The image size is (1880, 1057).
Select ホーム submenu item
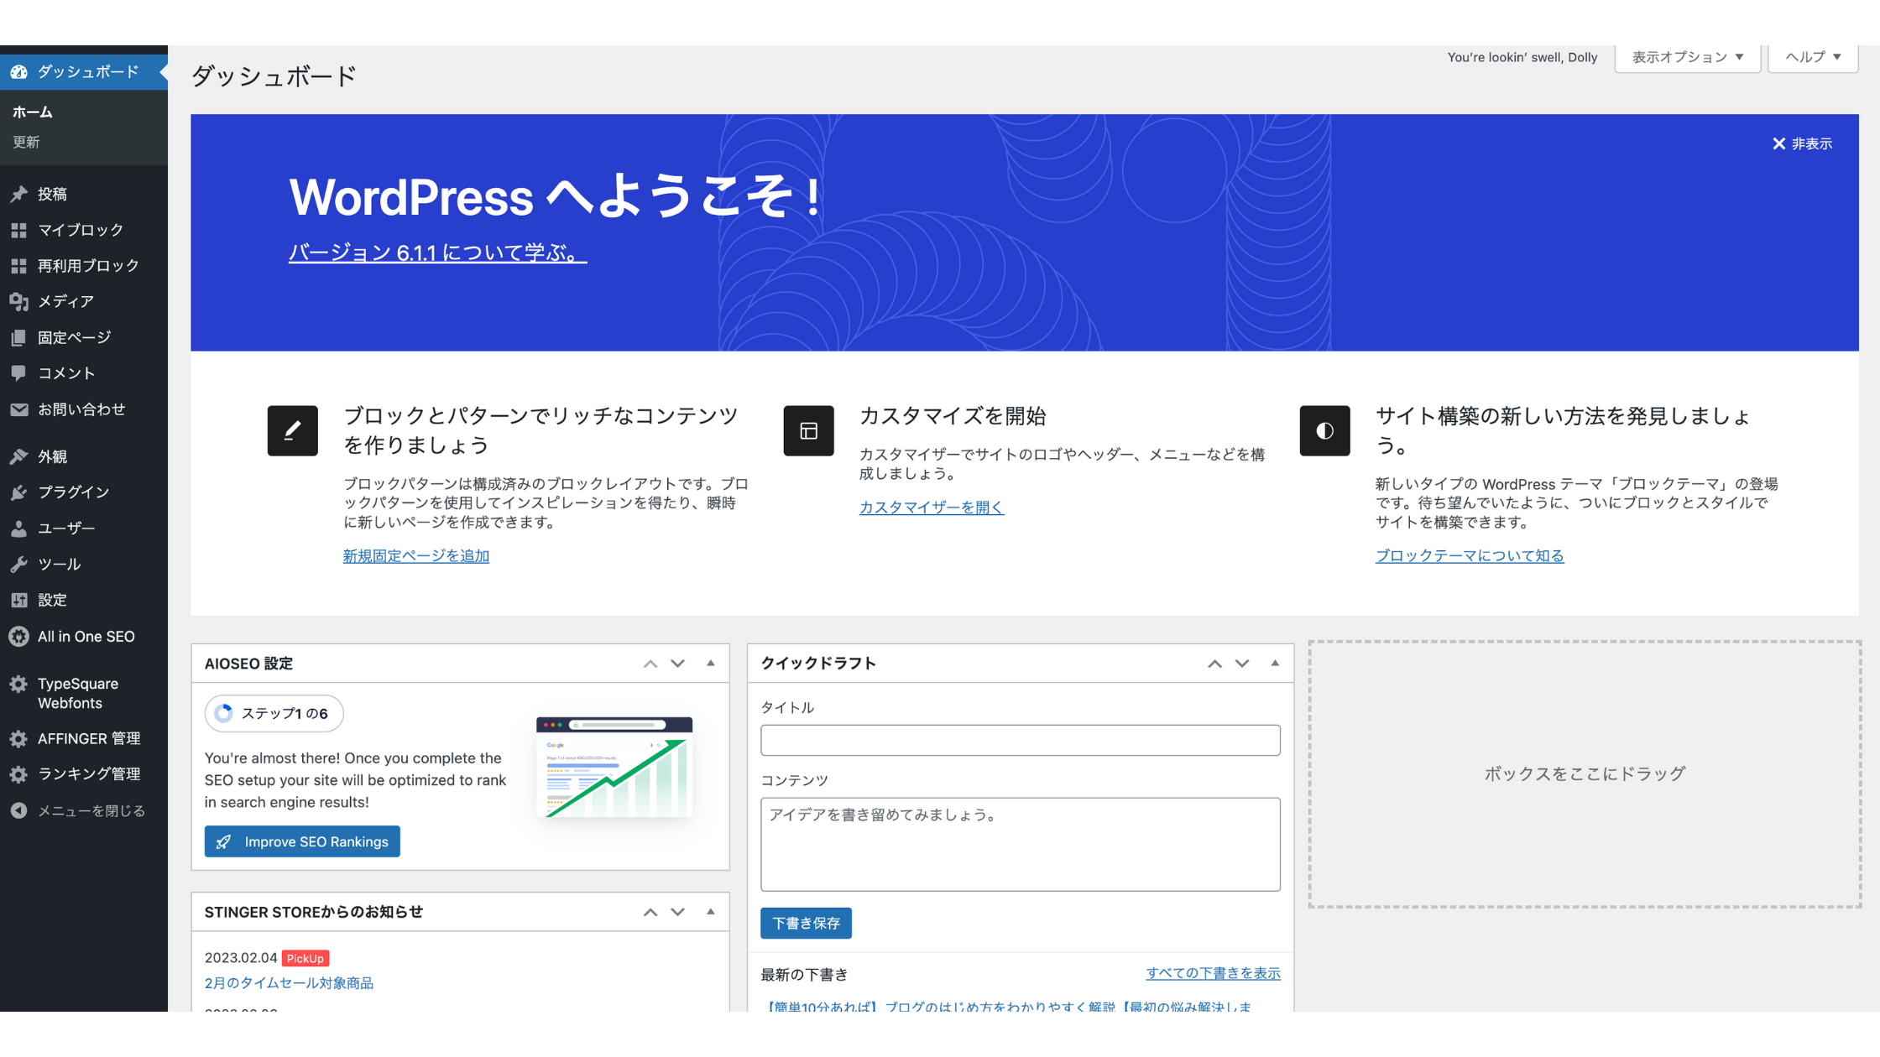tap(33, 112)
